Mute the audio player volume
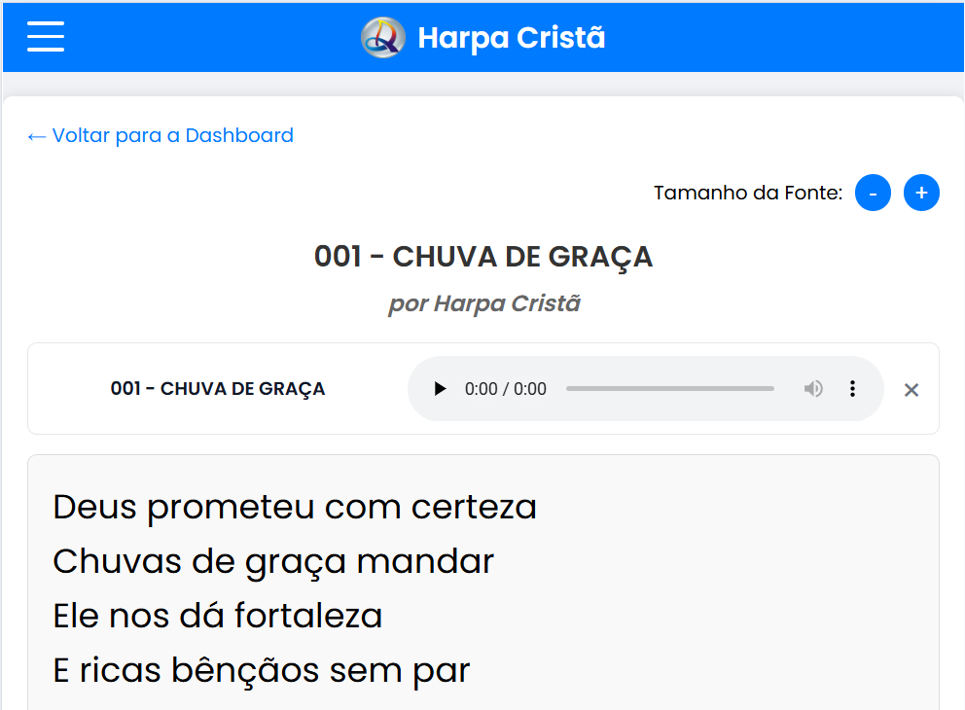 (x=813, y=389)
